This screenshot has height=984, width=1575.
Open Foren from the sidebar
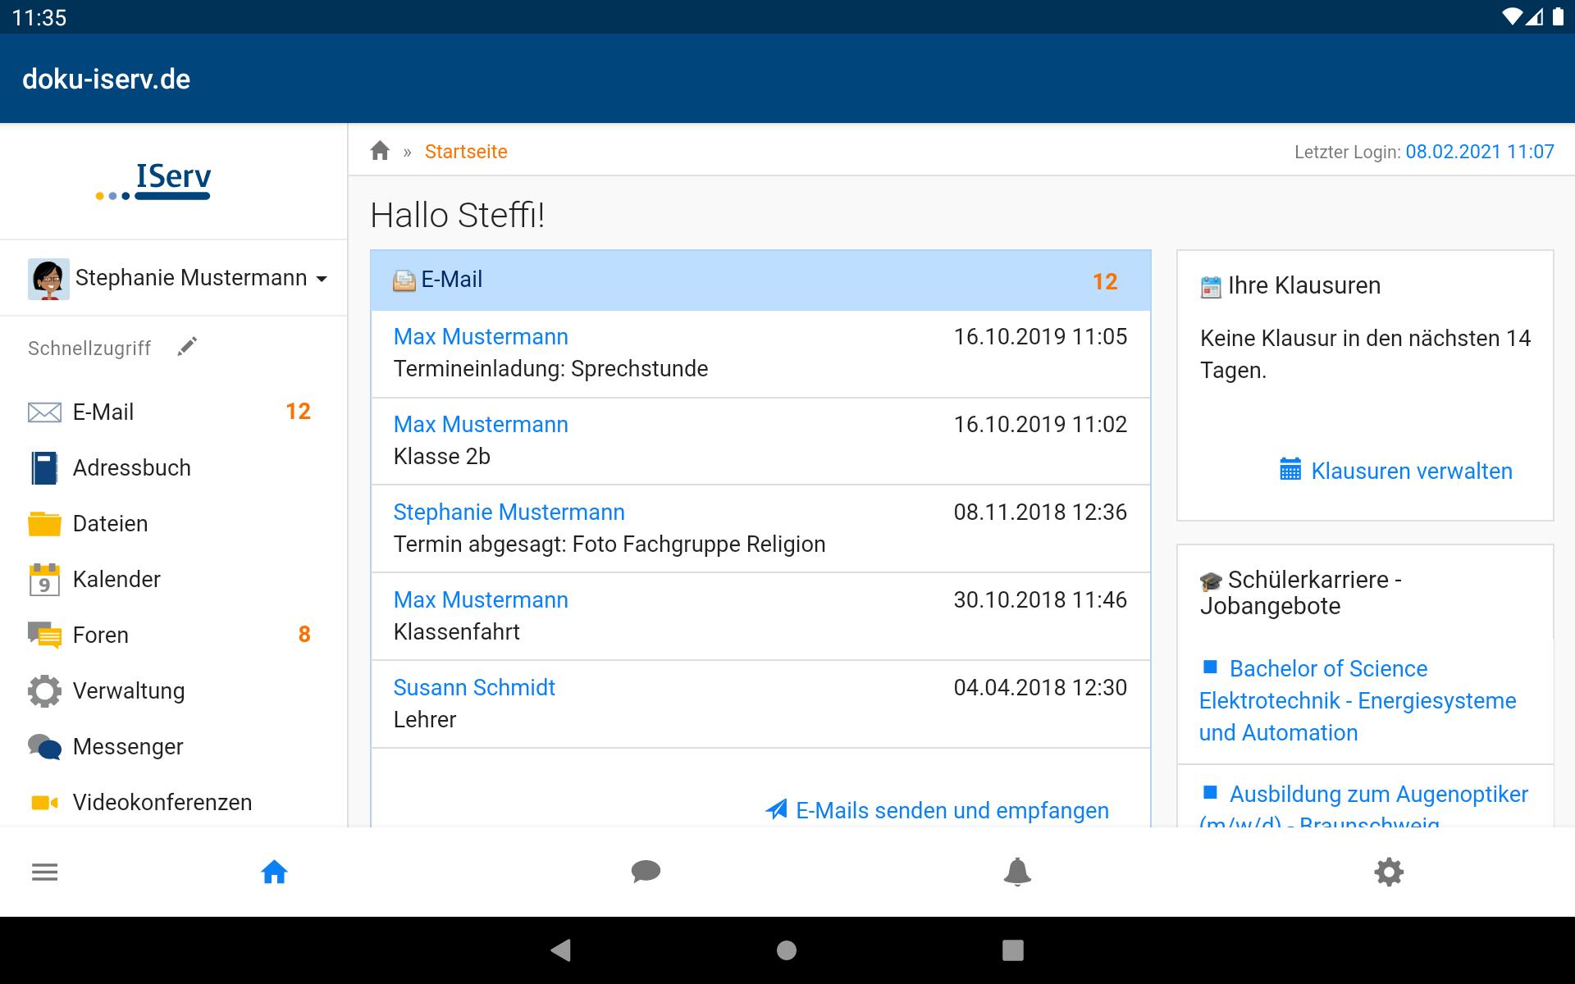coord(100,635)
